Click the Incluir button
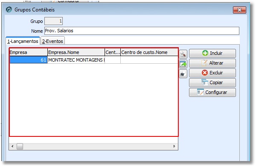Screen dimensions: 256x167 tap(212, 53)
